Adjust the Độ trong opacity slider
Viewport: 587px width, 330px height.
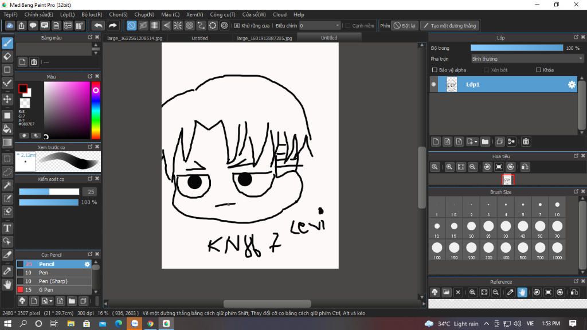pos(516,48)
